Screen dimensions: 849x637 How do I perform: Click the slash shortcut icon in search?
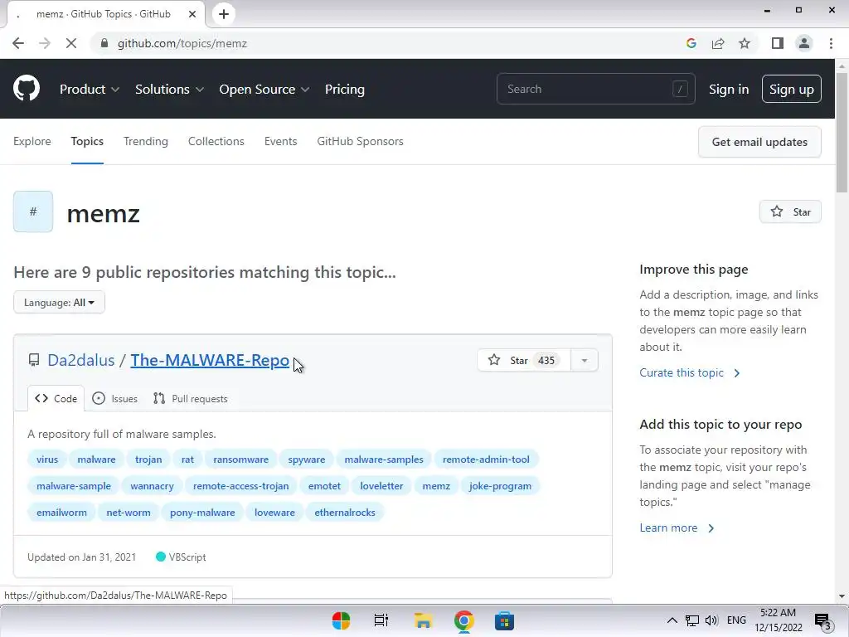coord(680,89)
